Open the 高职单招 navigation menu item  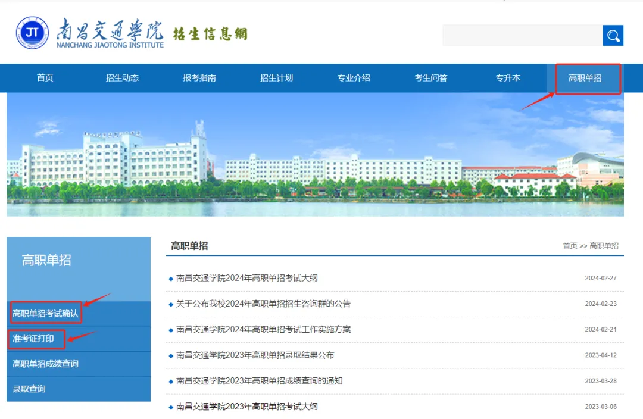(x=586, y=78)
